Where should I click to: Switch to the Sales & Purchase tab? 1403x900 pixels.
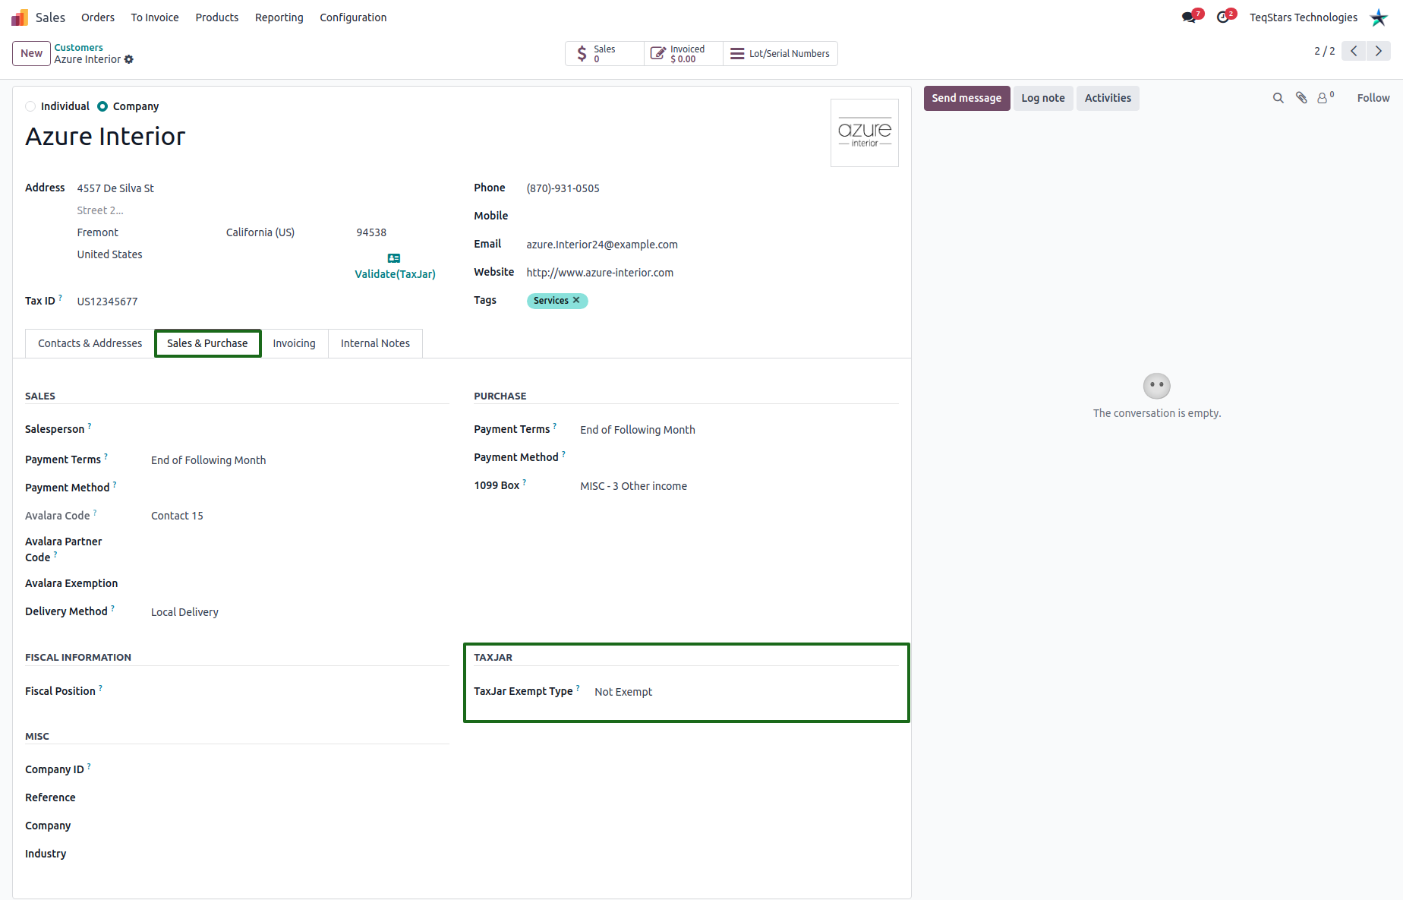point(207,343)
